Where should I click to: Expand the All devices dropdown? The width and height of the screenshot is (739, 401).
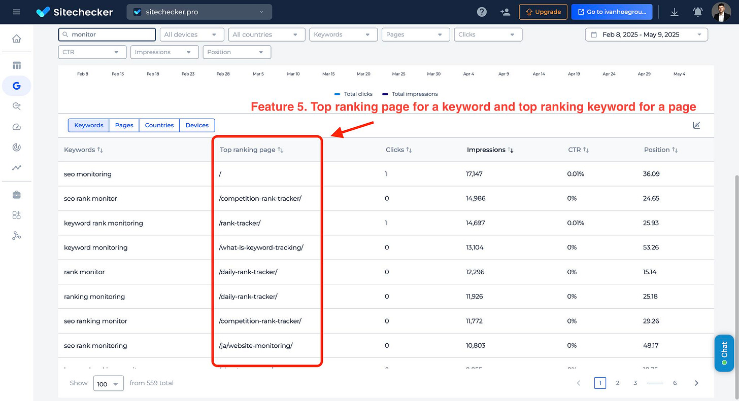[192, 34]
